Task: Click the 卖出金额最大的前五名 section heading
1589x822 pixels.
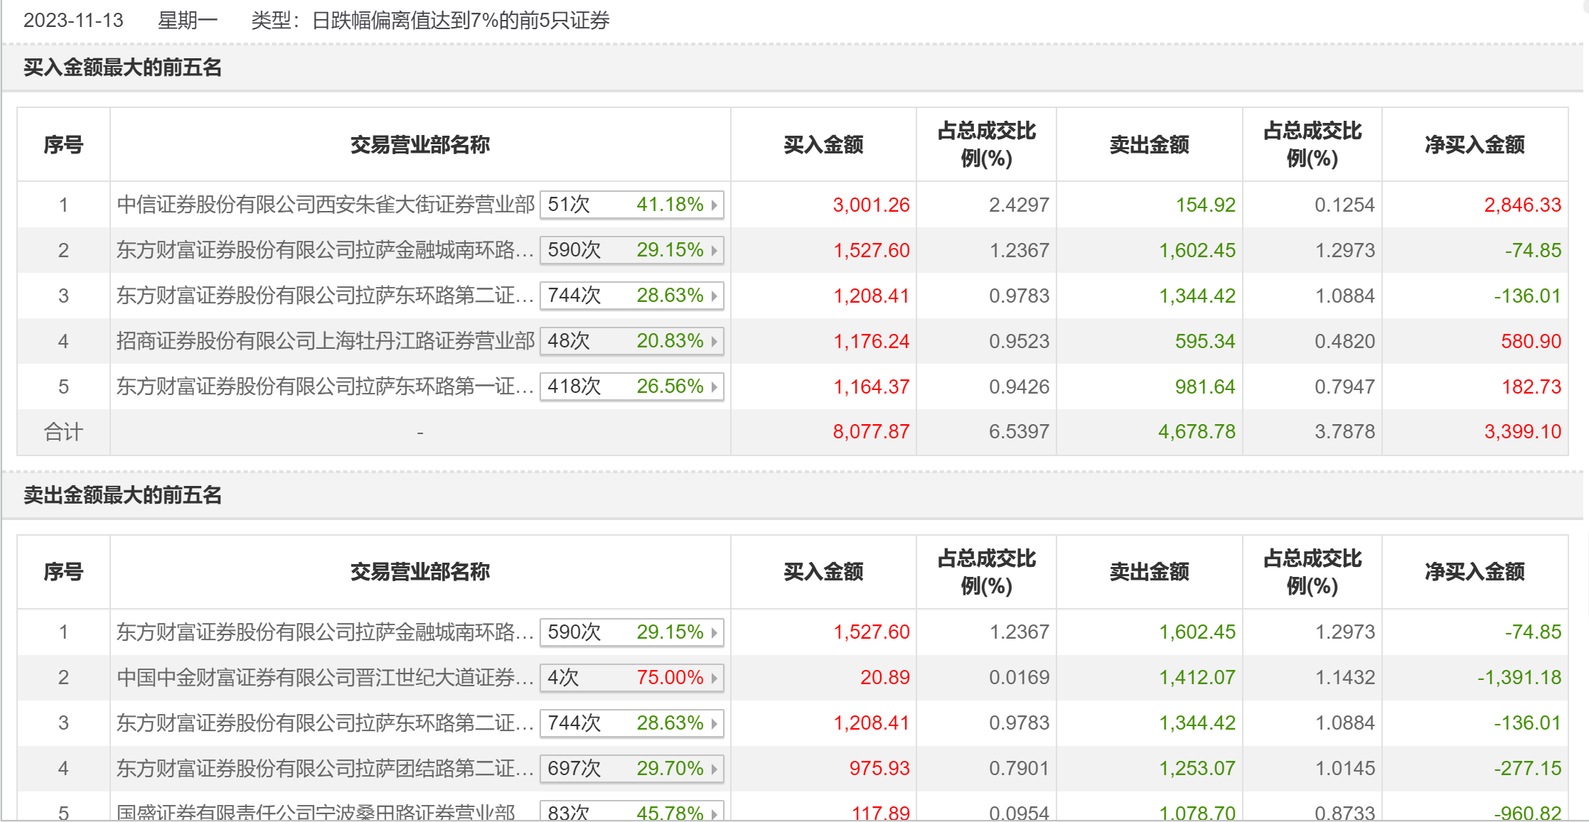Action: [x=123, y=495]
